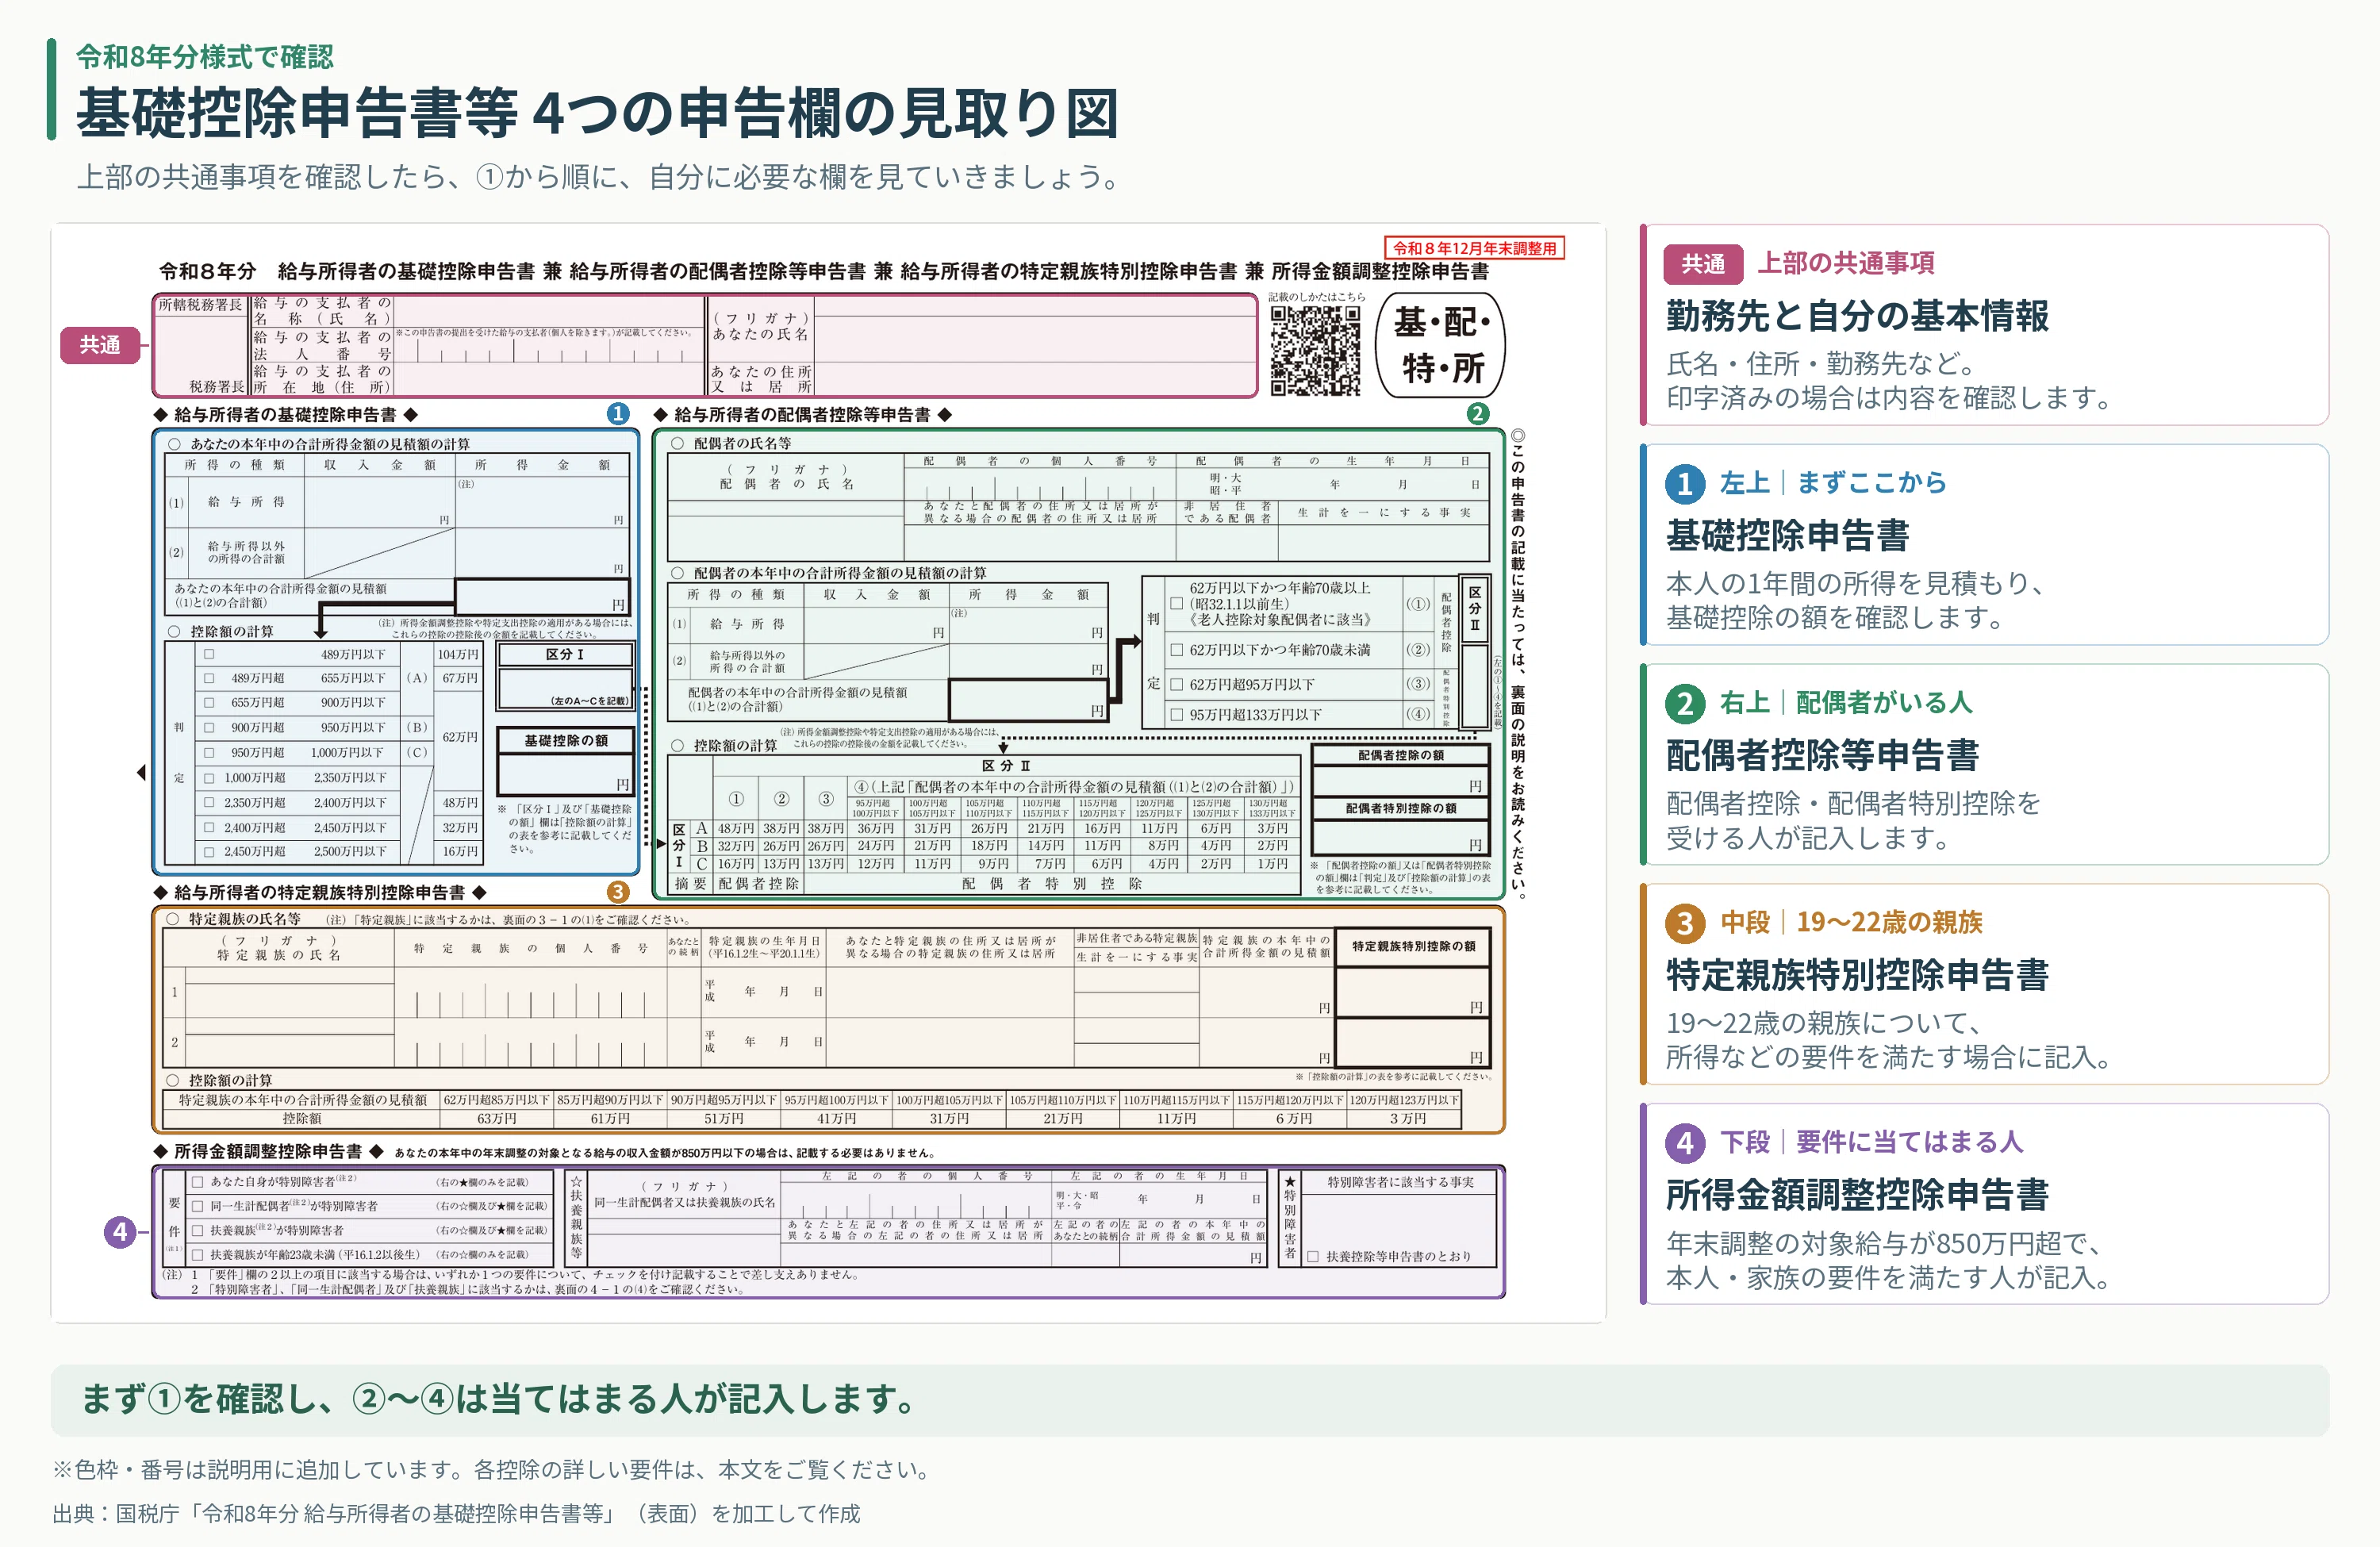2380x1547 pixels.
Task: Click the blue 1 badge in 左上 card
Action: tap(1685, 484)
